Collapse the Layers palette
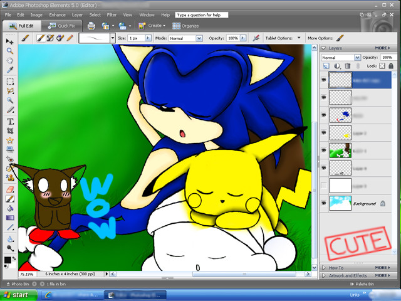The width and height of the screenshot is (401, 301). click(323, 48)
